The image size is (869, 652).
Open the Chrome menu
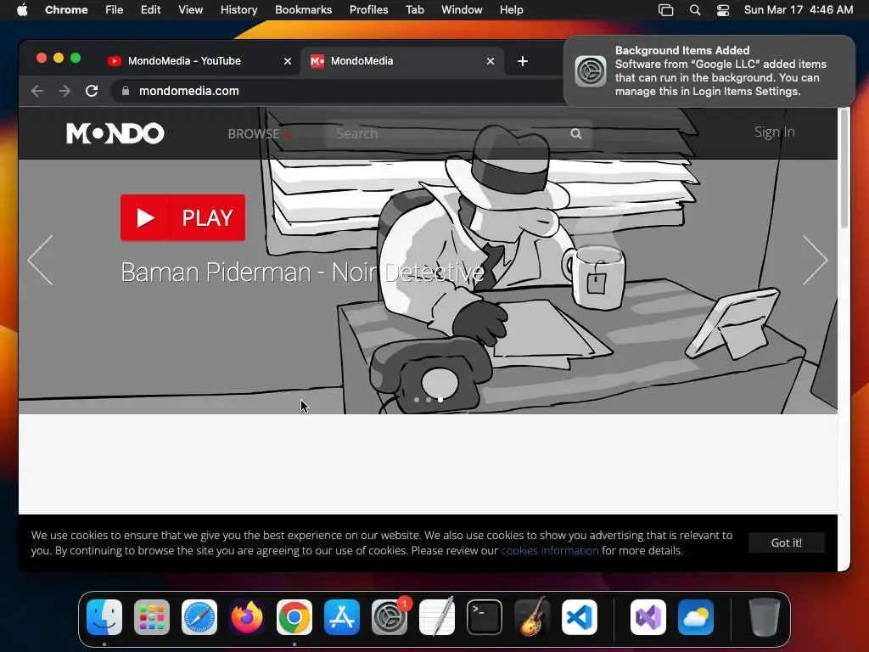pos(66,10)
